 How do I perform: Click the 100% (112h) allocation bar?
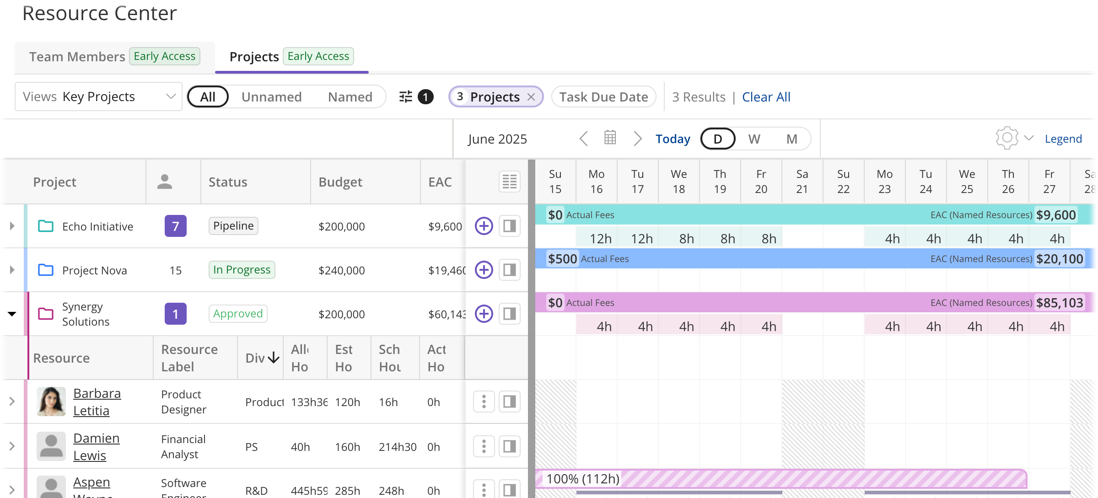pos(778,479)
